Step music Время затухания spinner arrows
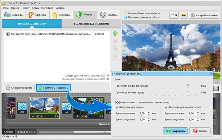 point(149,119)
